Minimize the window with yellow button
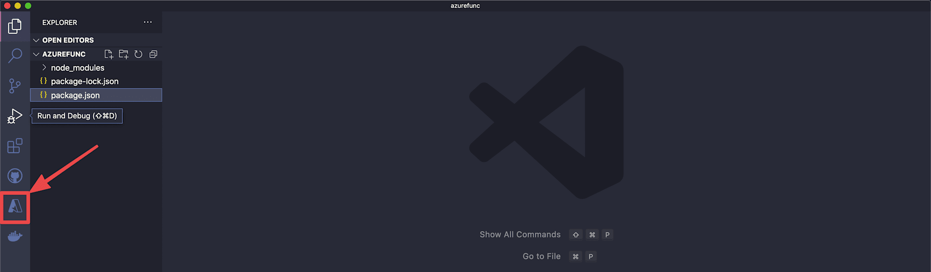The width and height of the screenshot is (931, 272). point(18,6)
